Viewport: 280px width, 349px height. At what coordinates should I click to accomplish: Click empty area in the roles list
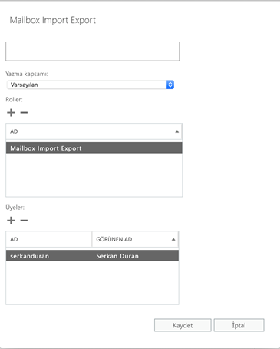tap(94, 175)
